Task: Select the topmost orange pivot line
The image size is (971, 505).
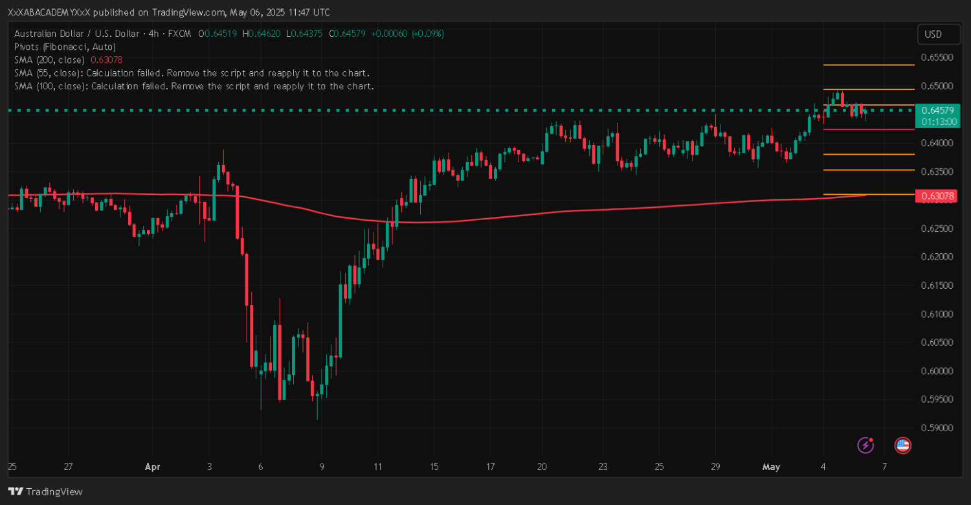Action: click(x=867, y=65)
